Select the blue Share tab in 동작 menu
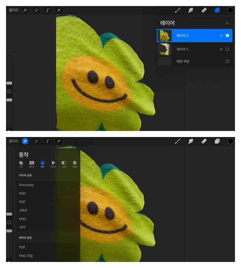 click(43, 164)
